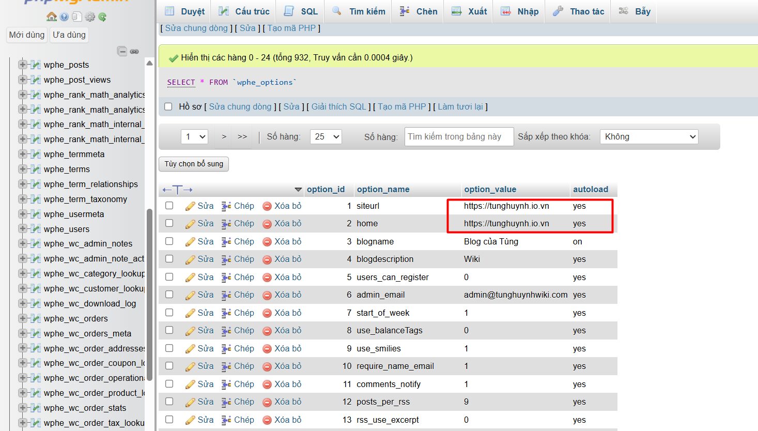Open the Tìm kiếm tab
This screenshot has width=758, height=431.
(x=359, y=11)
